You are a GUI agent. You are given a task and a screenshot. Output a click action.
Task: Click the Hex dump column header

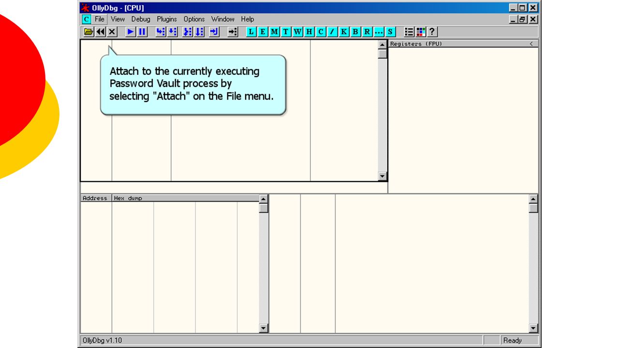pos(185,198)
